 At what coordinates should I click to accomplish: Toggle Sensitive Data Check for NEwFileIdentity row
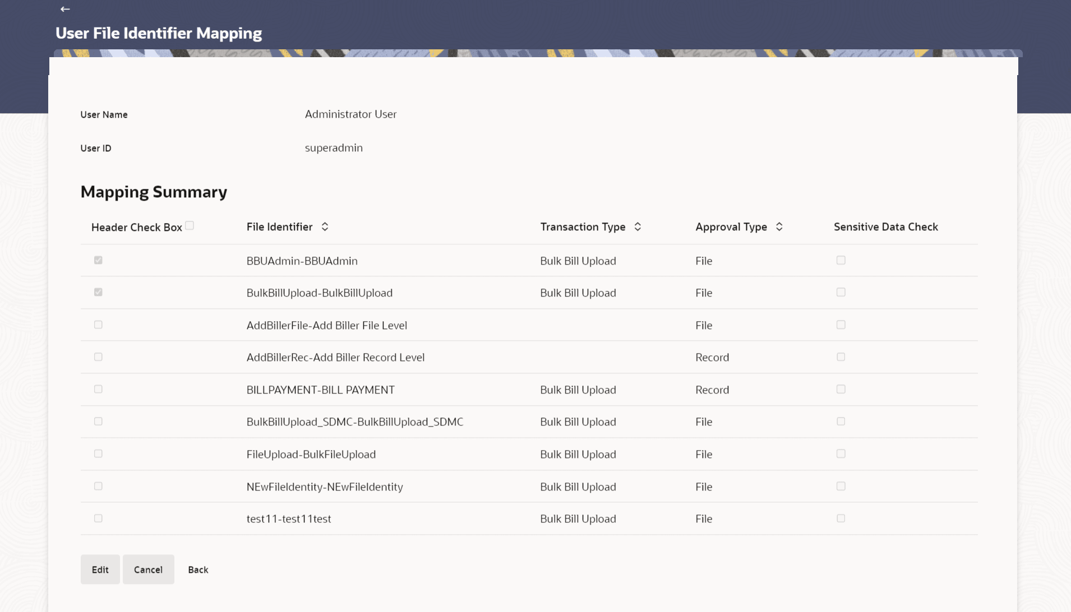[841, 486]
